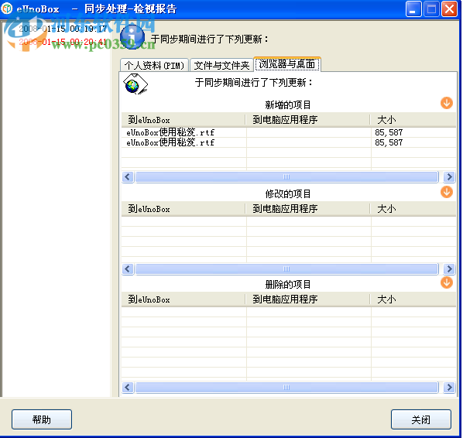Click 到eUnoBox header in 新增的项目 table

183,120
